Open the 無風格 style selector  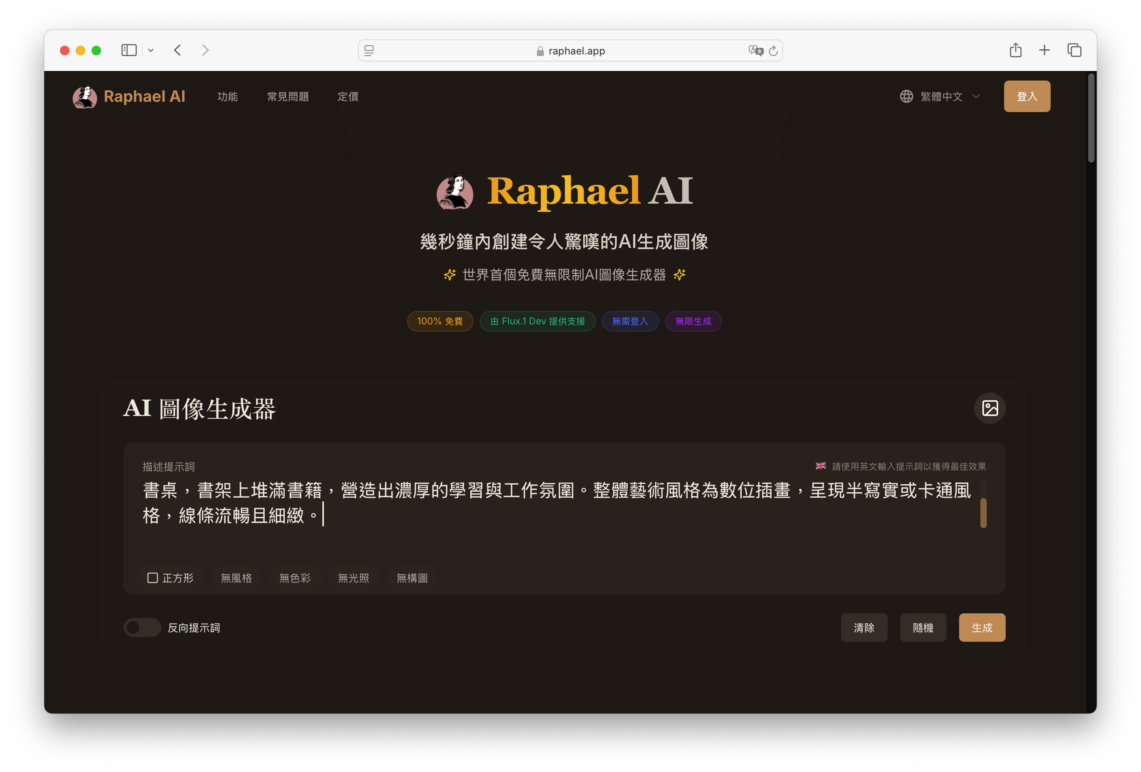[x=236, y=578]
